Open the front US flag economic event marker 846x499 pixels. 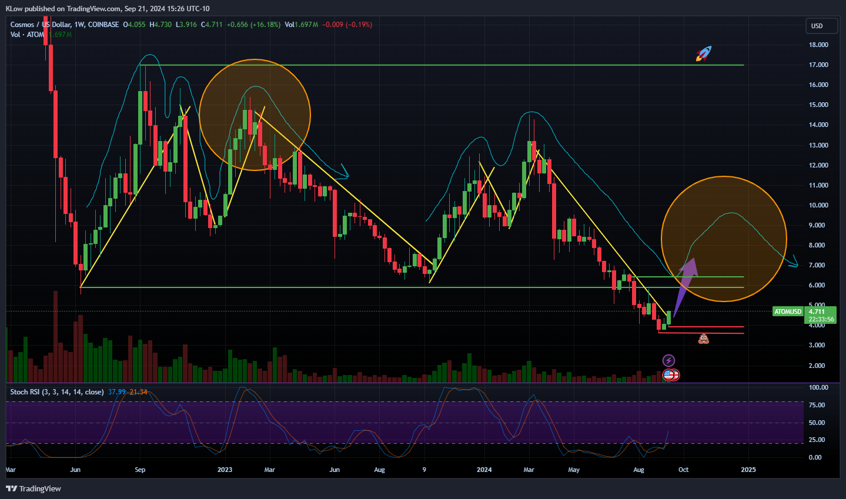668,374
